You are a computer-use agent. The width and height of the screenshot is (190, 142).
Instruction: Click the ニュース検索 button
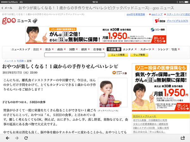118,55
